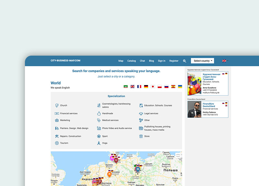
Task: Click Register in the navigation bar
Action: tap(174, 61)
